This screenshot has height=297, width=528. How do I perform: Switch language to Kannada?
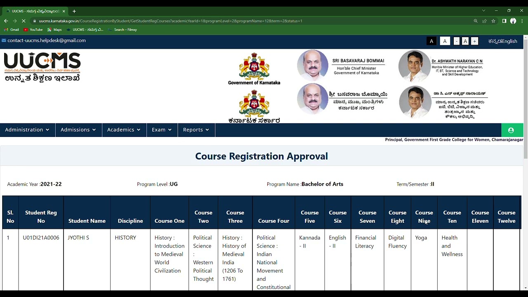coord(495,41)
